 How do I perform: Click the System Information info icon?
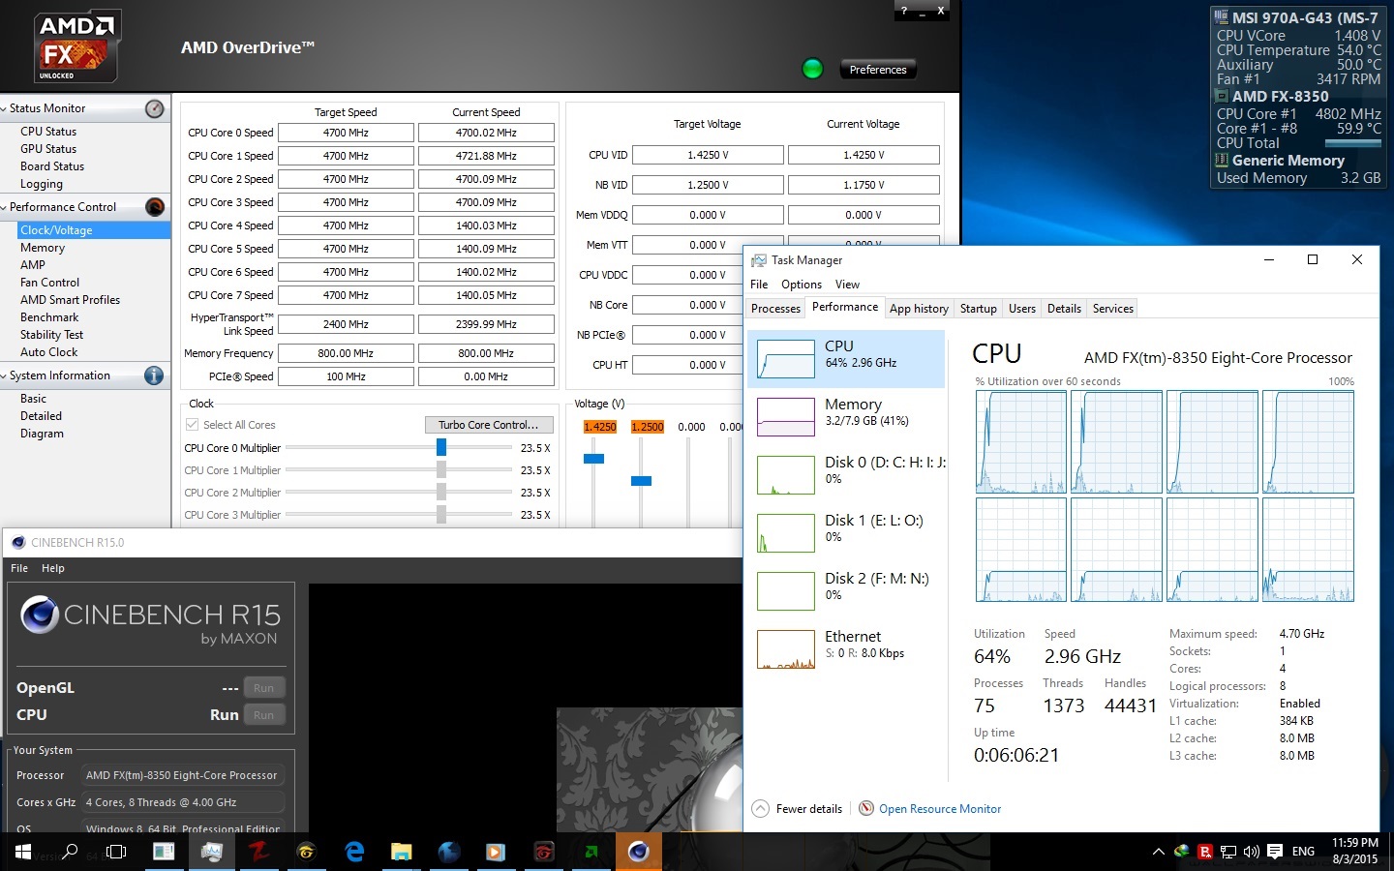tap(153, 375)
